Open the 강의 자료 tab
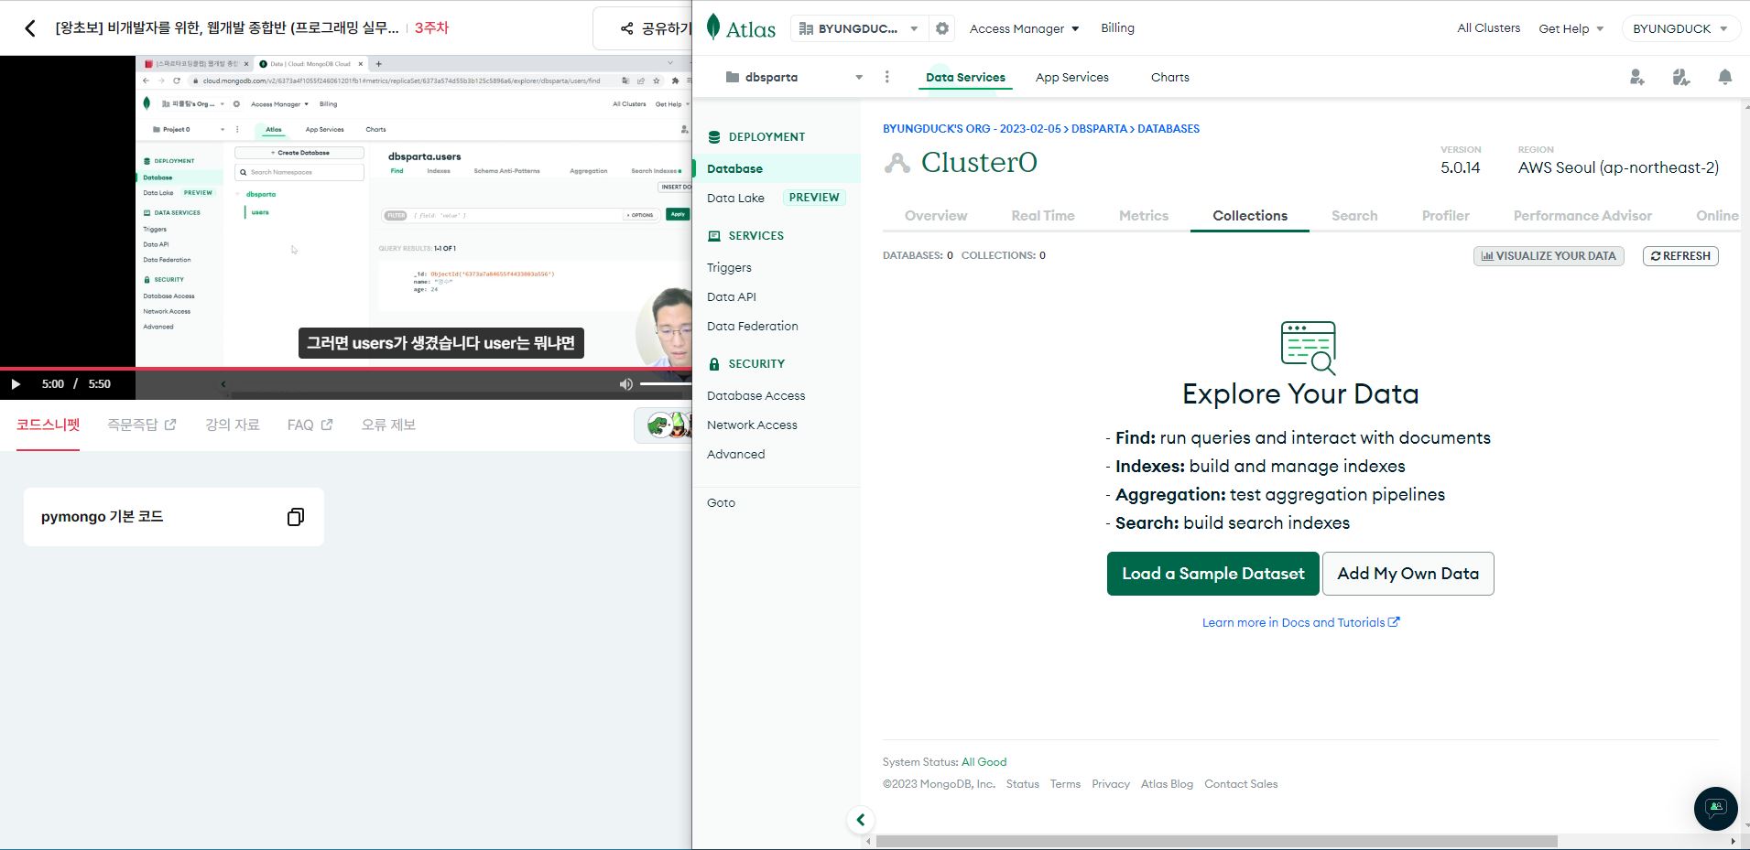 (x=233, y=425)
